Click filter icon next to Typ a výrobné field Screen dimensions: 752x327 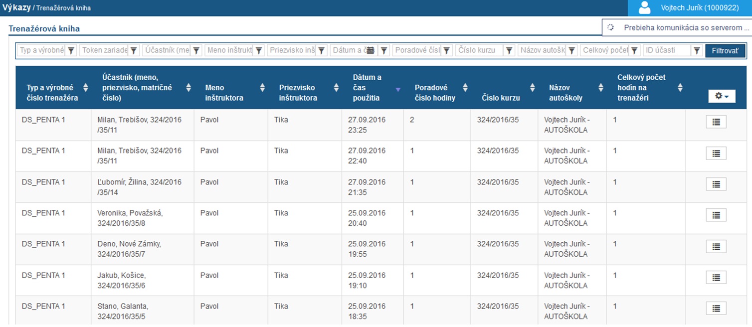pos(71,50)
